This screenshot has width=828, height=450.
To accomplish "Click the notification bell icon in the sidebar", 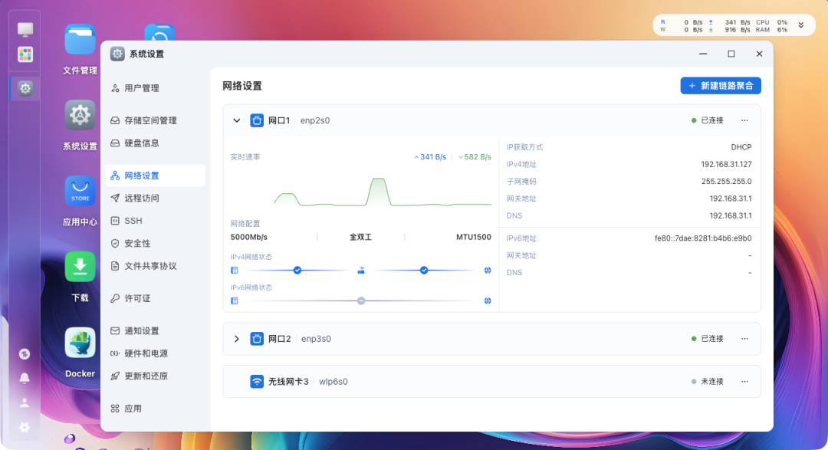I will click(24, 377).
